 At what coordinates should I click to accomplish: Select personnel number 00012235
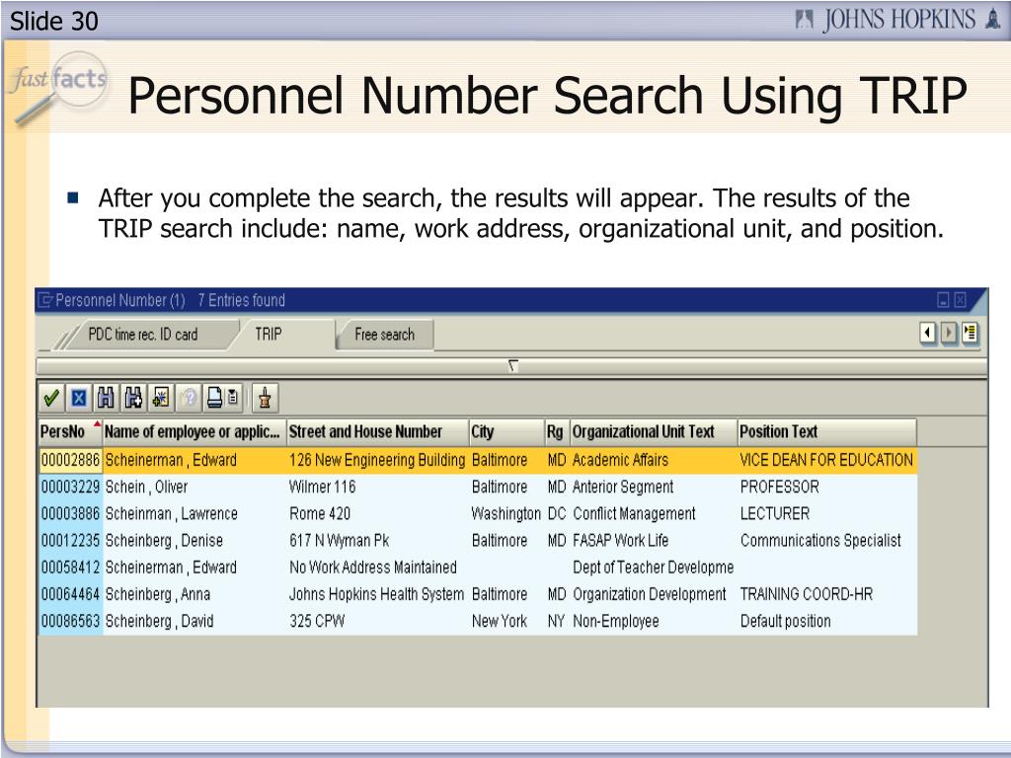70,541
